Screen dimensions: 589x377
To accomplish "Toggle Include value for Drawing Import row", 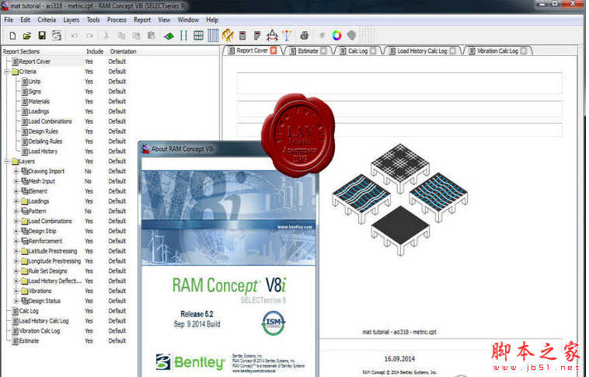I will coord(89,171).
